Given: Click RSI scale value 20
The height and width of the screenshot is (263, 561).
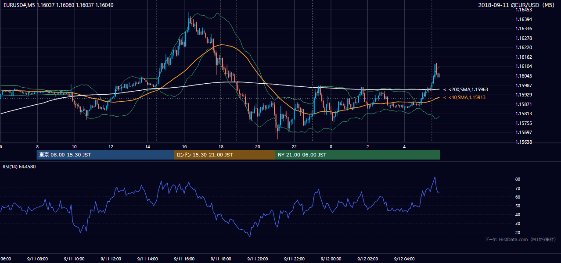Looking at the screenshot, I should (518, 232).
